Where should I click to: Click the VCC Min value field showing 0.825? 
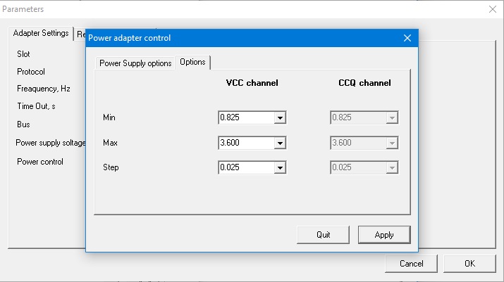(245, 118)
